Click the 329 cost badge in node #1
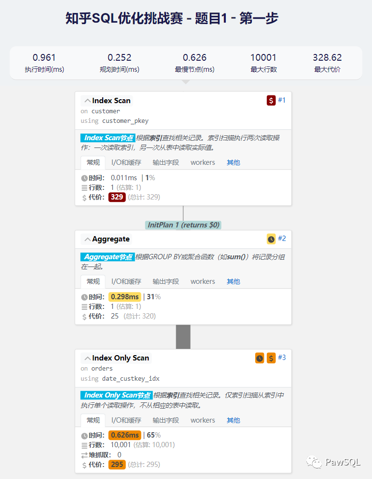The image size is (372, 479). click(x=117, y=197)
